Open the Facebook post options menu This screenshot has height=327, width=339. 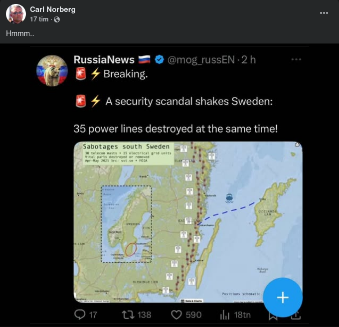click(324, 13)
